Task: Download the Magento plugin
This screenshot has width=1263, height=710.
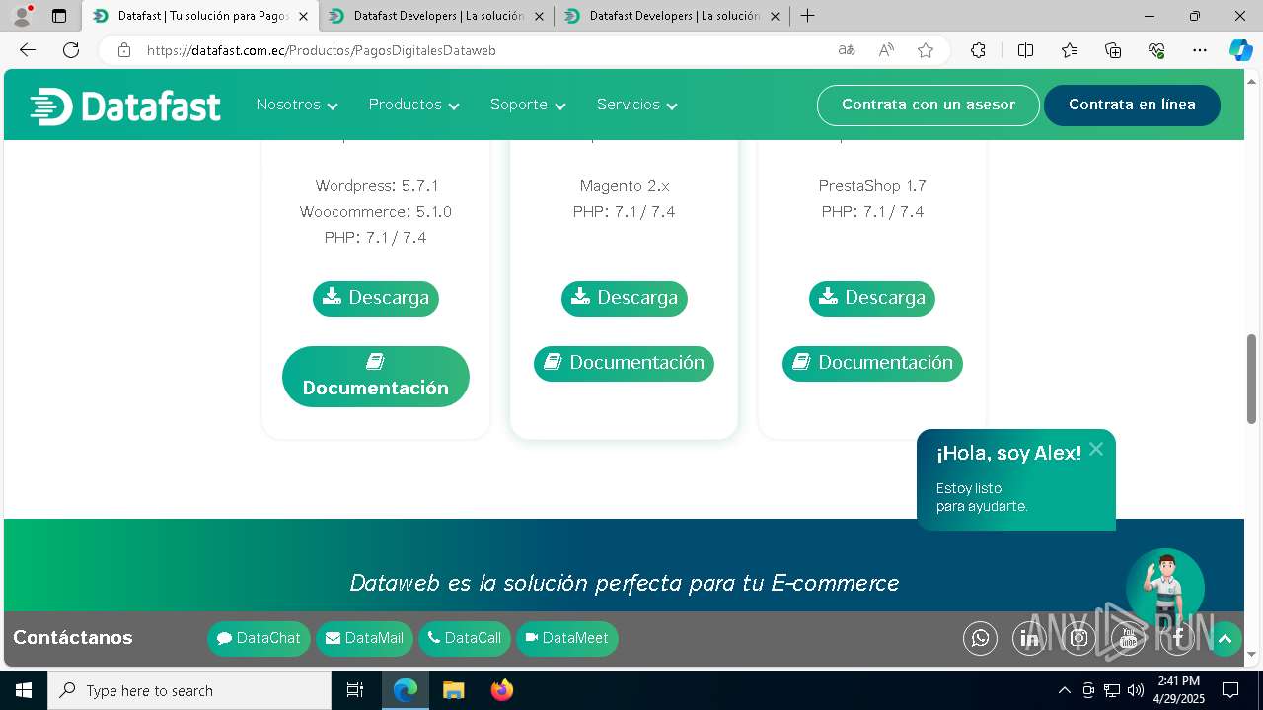Action: click(x=625, y=298)
